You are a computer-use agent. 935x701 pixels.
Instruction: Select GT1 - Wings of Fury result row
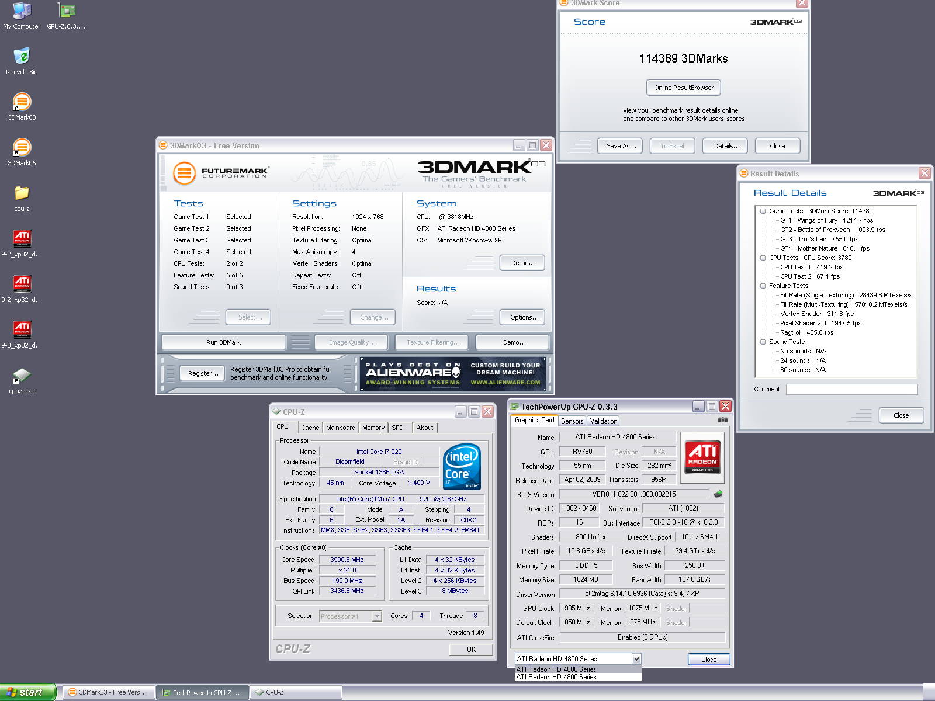pyautogui.click(x=826, y=220)
